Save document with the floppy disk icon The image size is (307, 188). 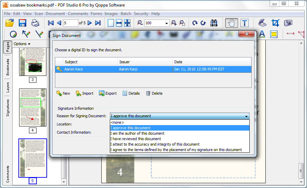pyautogui.click(x=23, y=23)
